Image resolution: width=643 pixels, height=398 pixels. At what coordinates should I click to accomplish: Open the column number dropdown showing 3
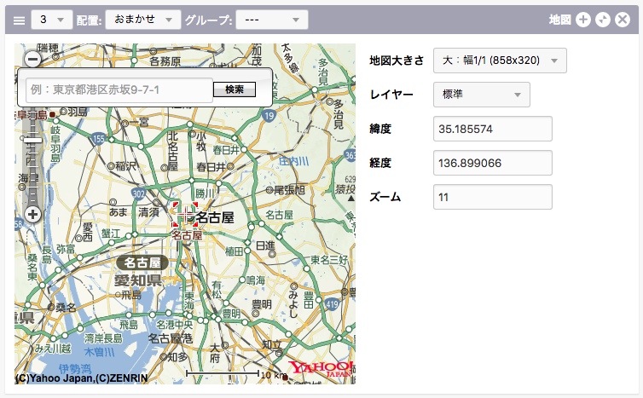tap(50, 20)
